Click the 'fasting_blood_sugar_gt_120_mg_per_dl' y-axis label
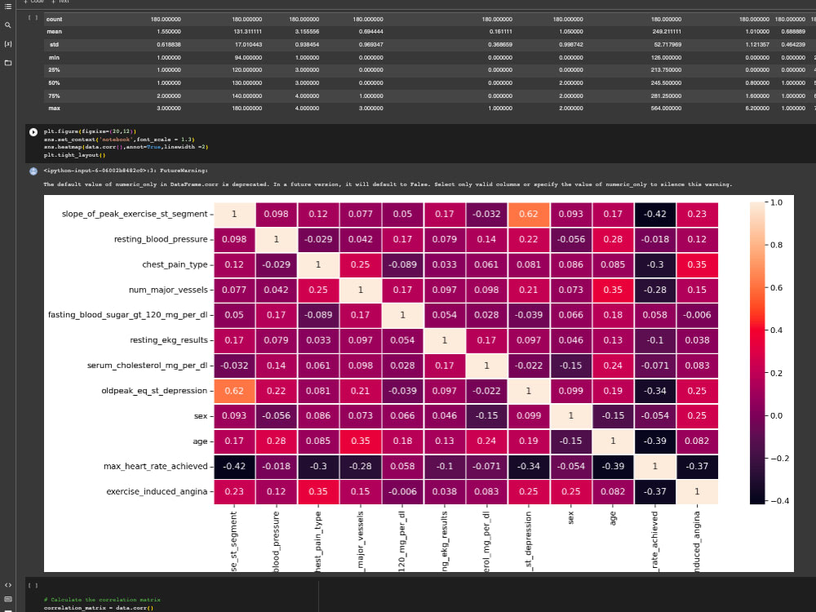816x612 pixels. tap(128, 315)
